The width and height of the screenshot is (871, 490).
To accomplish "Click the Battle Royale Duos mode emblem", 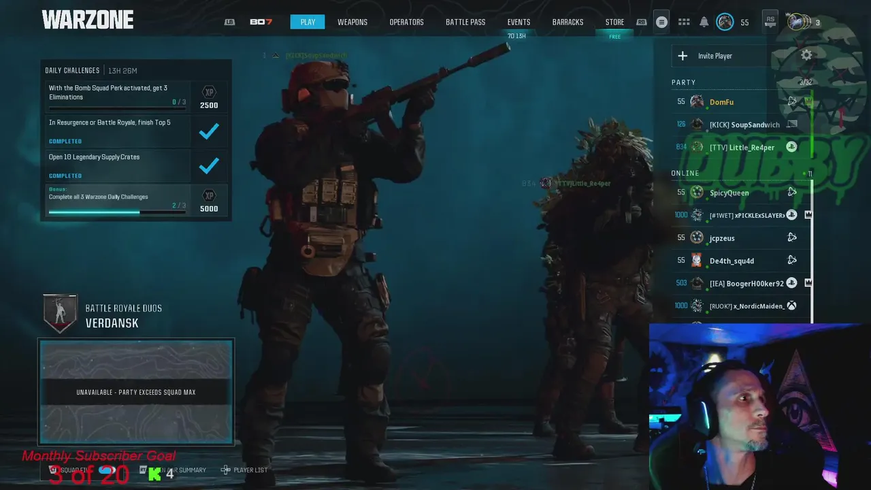I will point(60,314).
